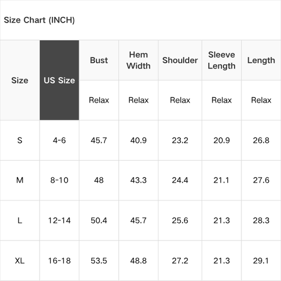Click the Length column header
Viewport: 281px width, 281px height.
coord(261,60)
